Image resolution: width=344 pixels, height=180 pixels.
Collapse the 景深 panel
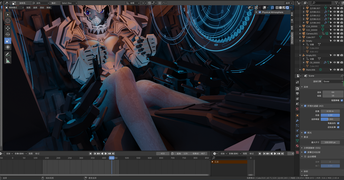302,137
